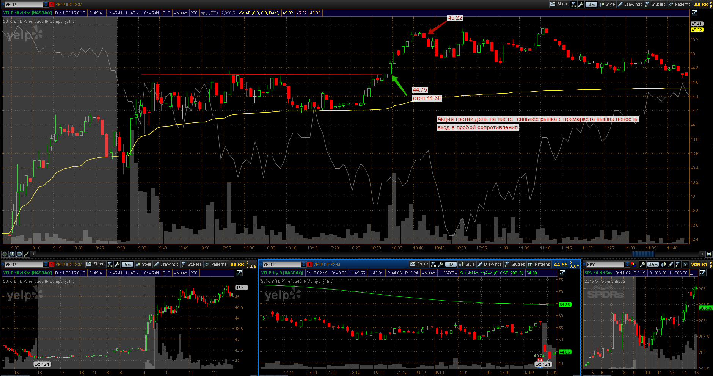Click the wrench icon on the SPY chart
The width and height of the screenshot is (713, 376).
pyautogui.click(x=642, y=265)
